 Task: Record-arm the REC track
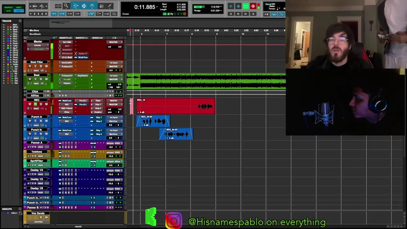coord(30,104)
